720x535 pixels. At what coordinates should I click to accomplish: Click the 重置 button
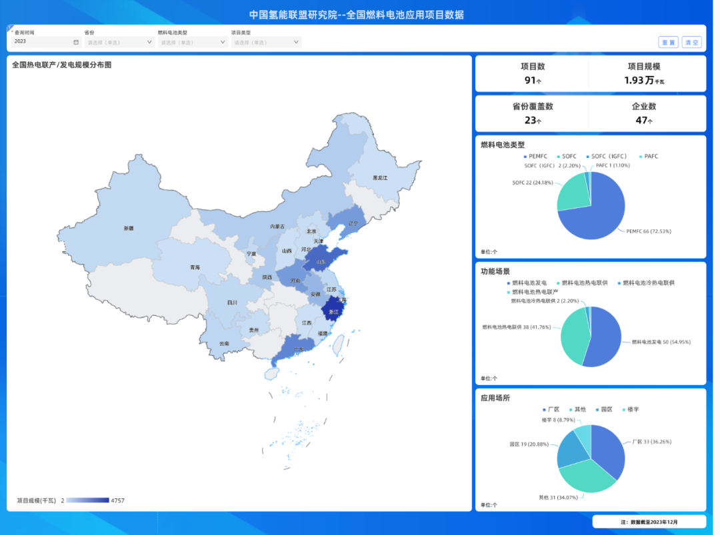[668, 42]
